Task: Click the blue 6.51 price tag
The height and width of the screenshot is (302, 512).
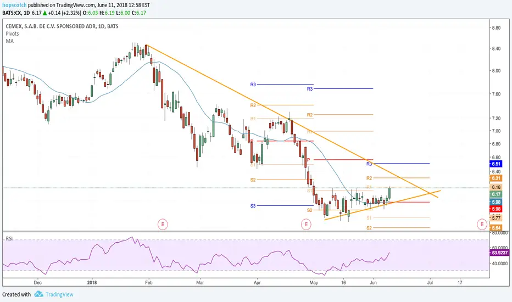Action: 496,164
